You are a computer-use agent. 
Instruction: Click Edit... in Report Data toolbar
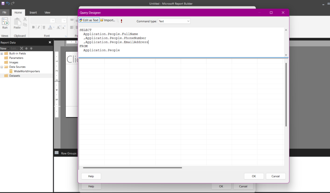pos(14,48)
